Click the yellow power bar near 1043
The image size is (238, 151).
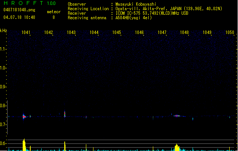pyautogui.click(x=65, y=146)
